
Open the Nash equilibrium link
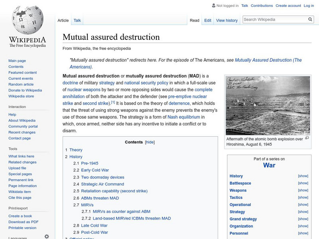point(184,117)
